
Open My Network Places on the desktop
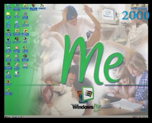point(17,7)
